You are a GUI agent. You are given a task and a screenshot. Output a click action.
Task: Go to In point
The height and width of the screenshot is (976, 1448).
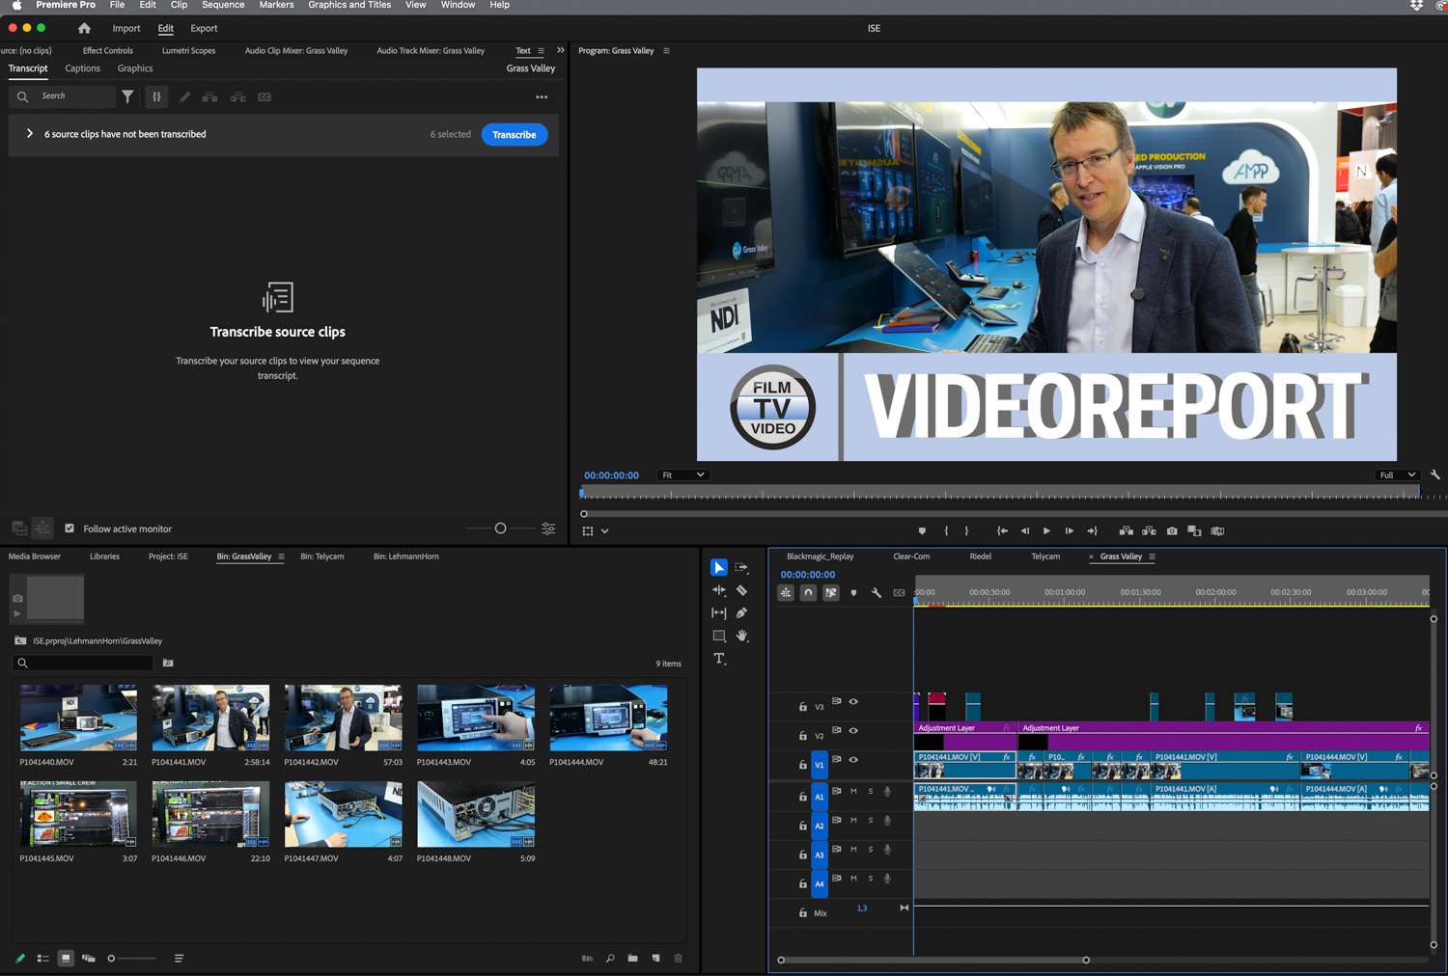1002,531
